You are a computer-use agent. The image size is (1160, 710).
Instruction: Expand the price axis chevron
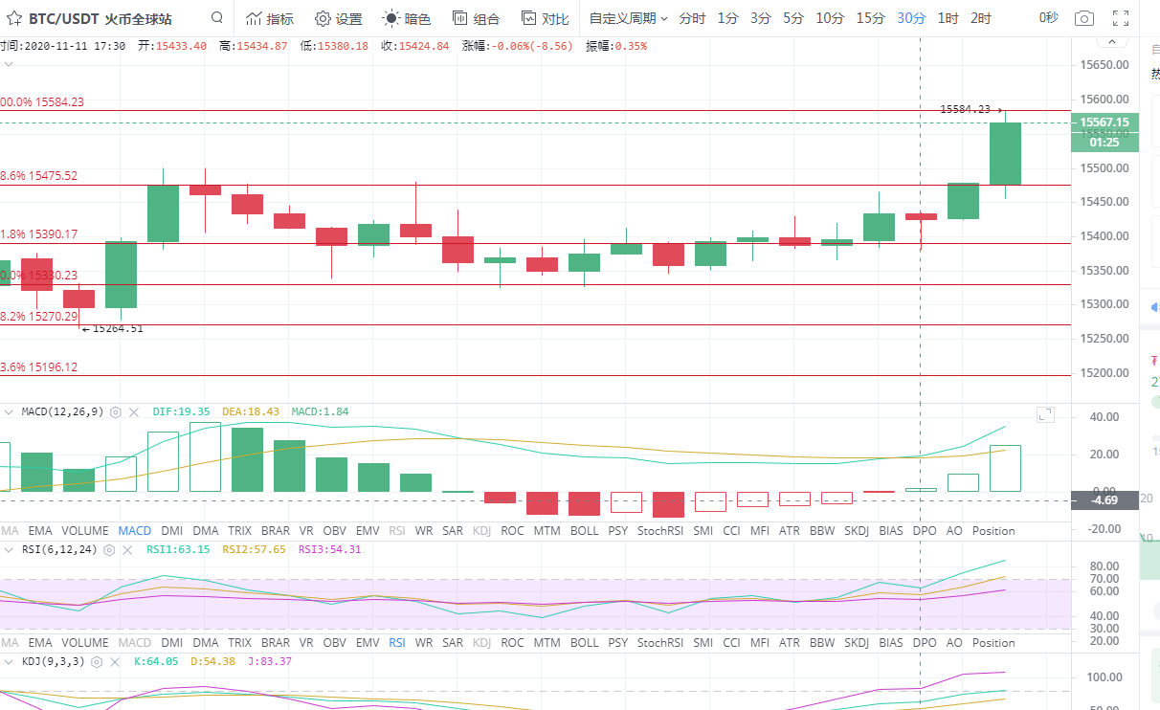pos(1111,43)
